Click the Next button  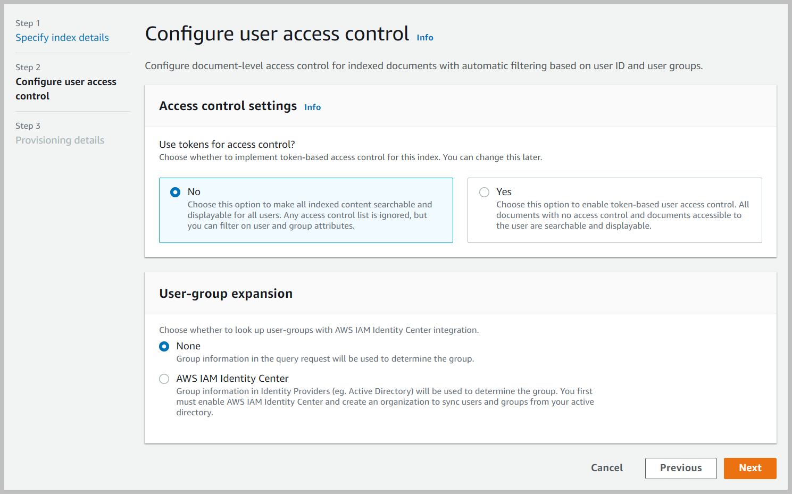click(750, 468)
